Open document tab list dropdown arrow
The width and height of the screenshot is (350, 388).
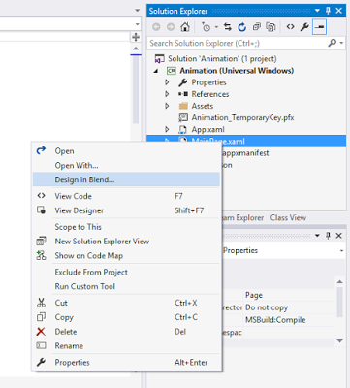click(x=138, y=11)
